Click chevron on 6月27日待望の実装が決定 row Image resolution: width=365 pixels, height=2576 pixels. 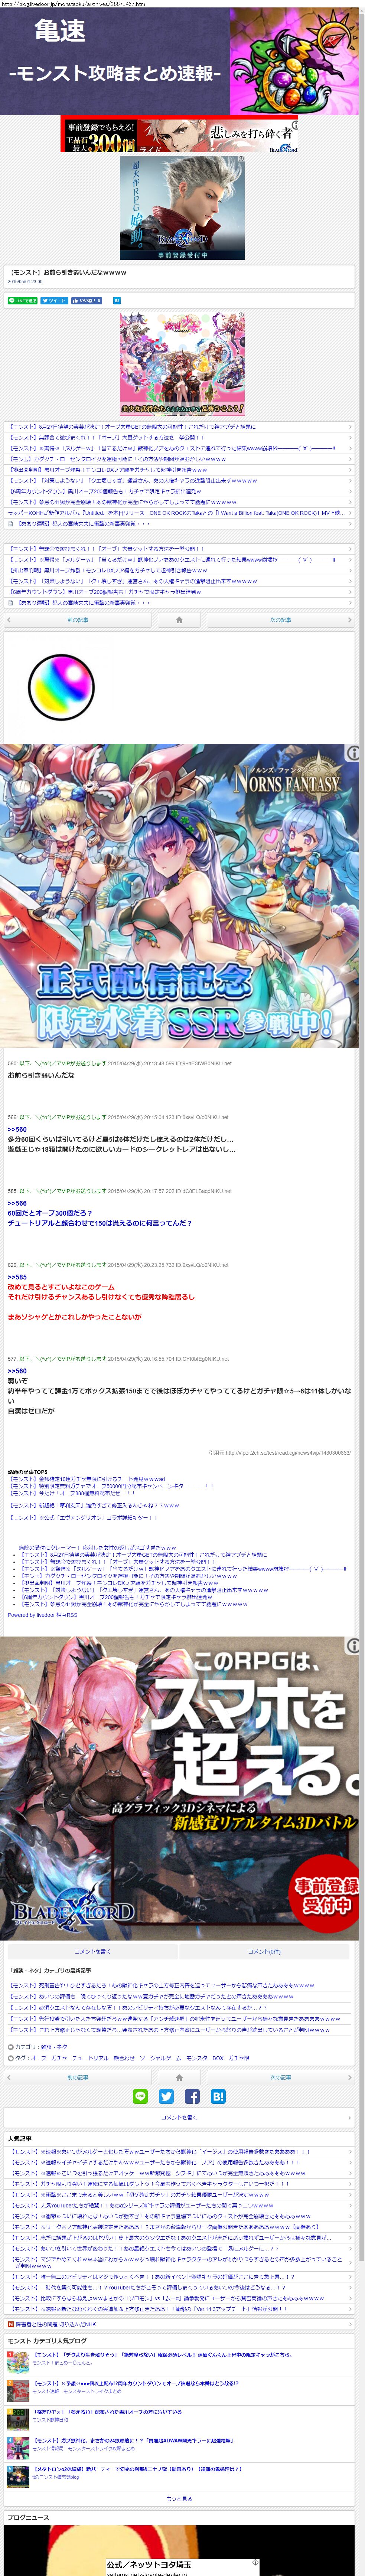click(350, 427)
